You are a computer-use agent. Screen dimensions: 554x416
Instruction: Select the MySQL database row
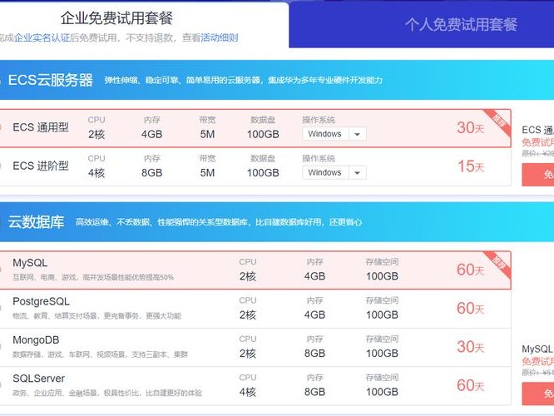click(x=255, y=270)
